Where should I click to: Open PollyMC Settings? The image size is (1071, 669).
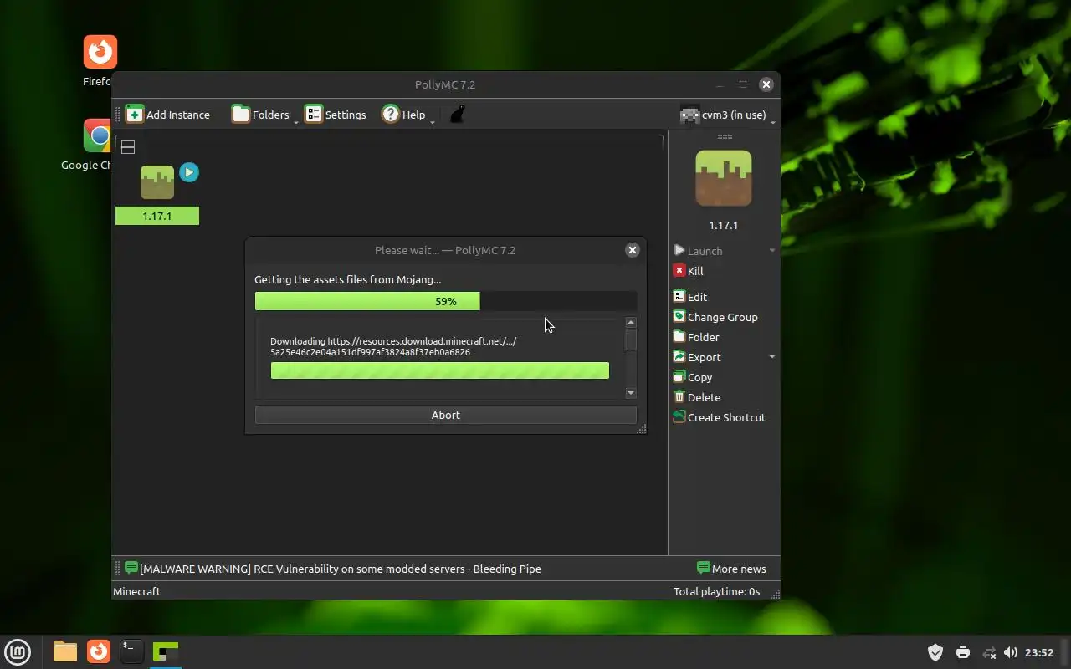tap(336, 115)
